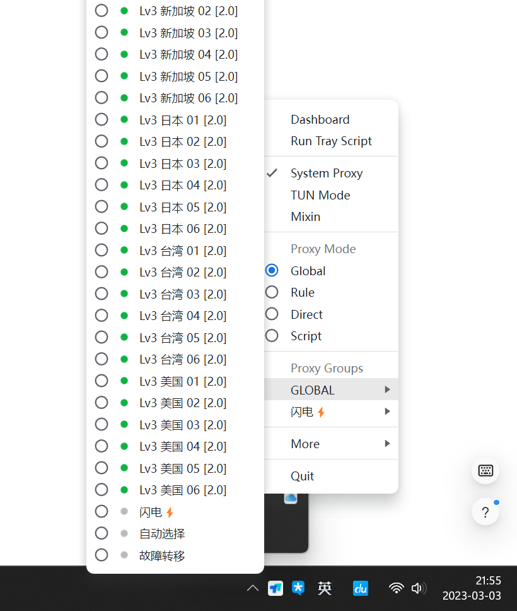Pick the Lv3 新加坡 05 [2.0] node
The height and width of the screenshot is (611, 517).
pos(175,76)
